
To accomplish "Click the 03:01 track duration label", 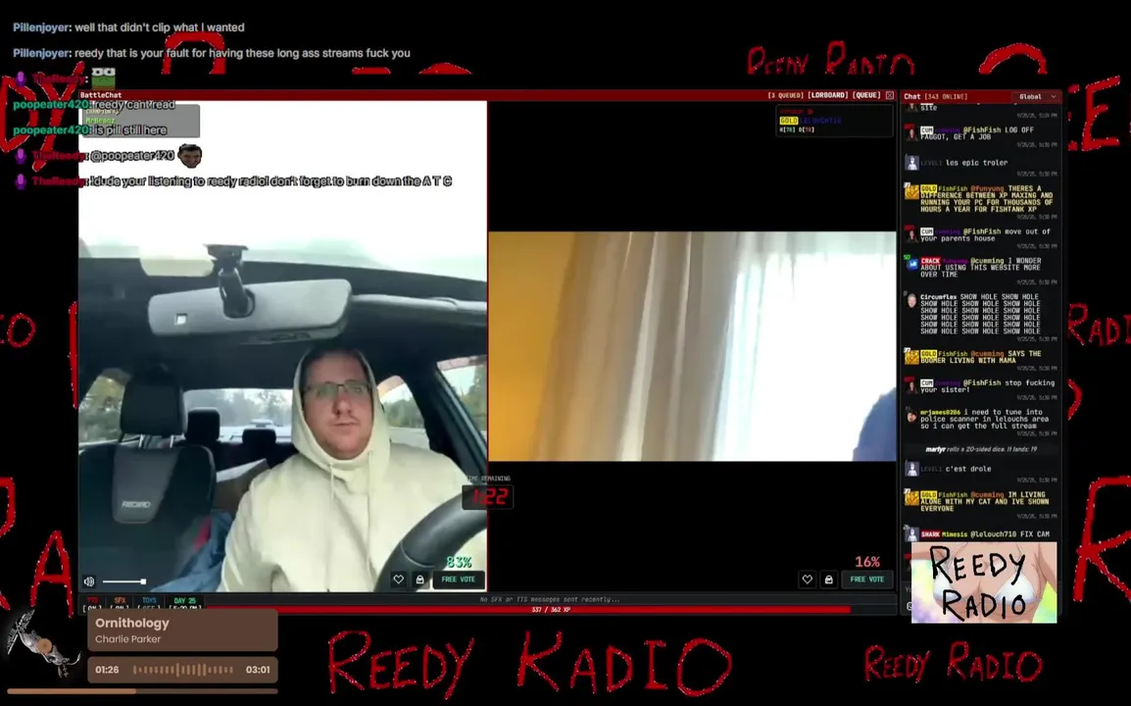I will point(258,670).
